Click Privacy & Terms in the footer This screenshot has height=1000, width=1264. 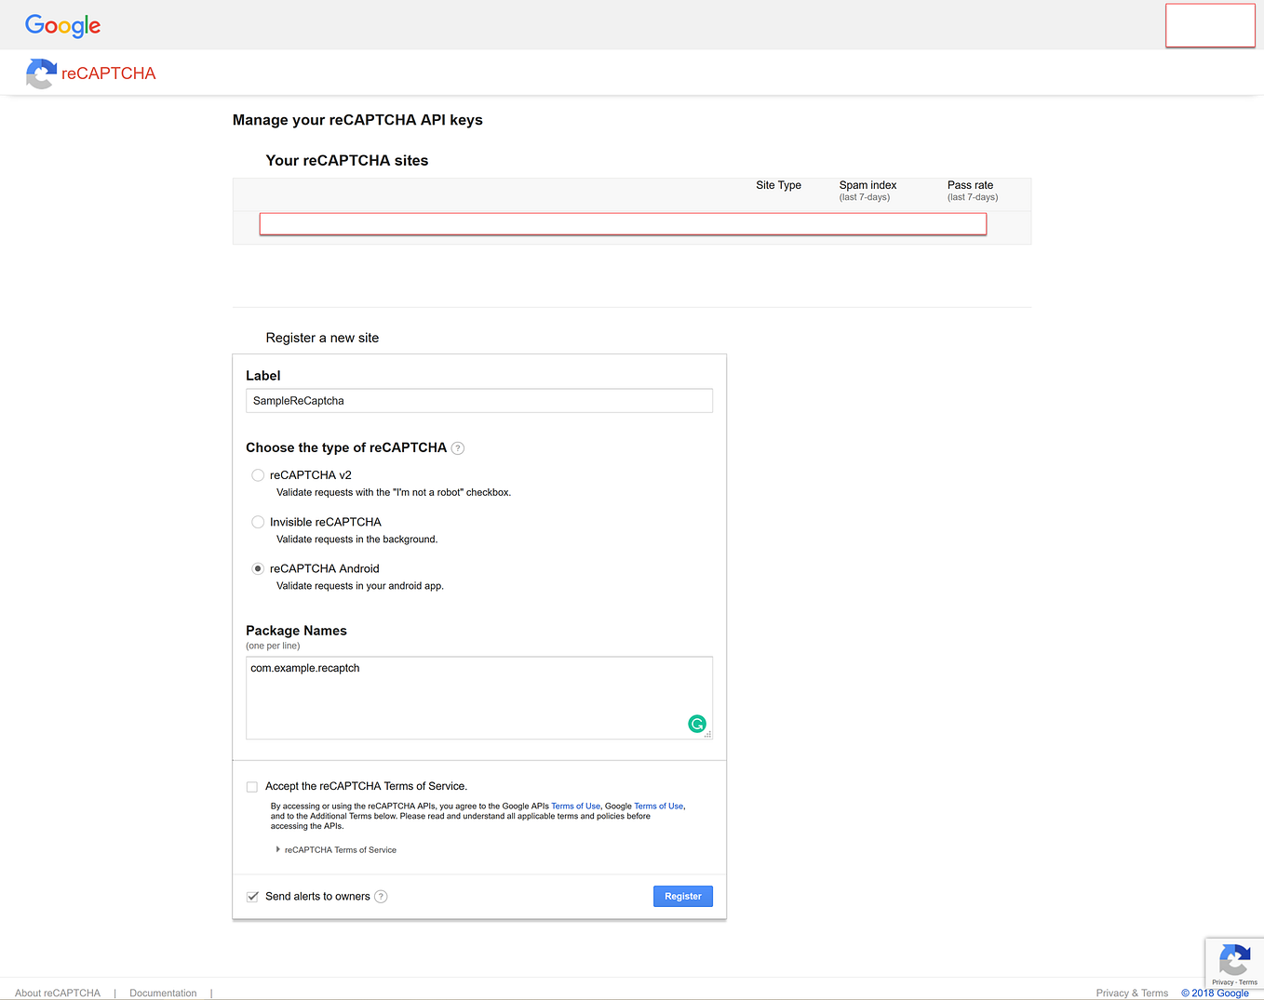(x=1131, y=993)
